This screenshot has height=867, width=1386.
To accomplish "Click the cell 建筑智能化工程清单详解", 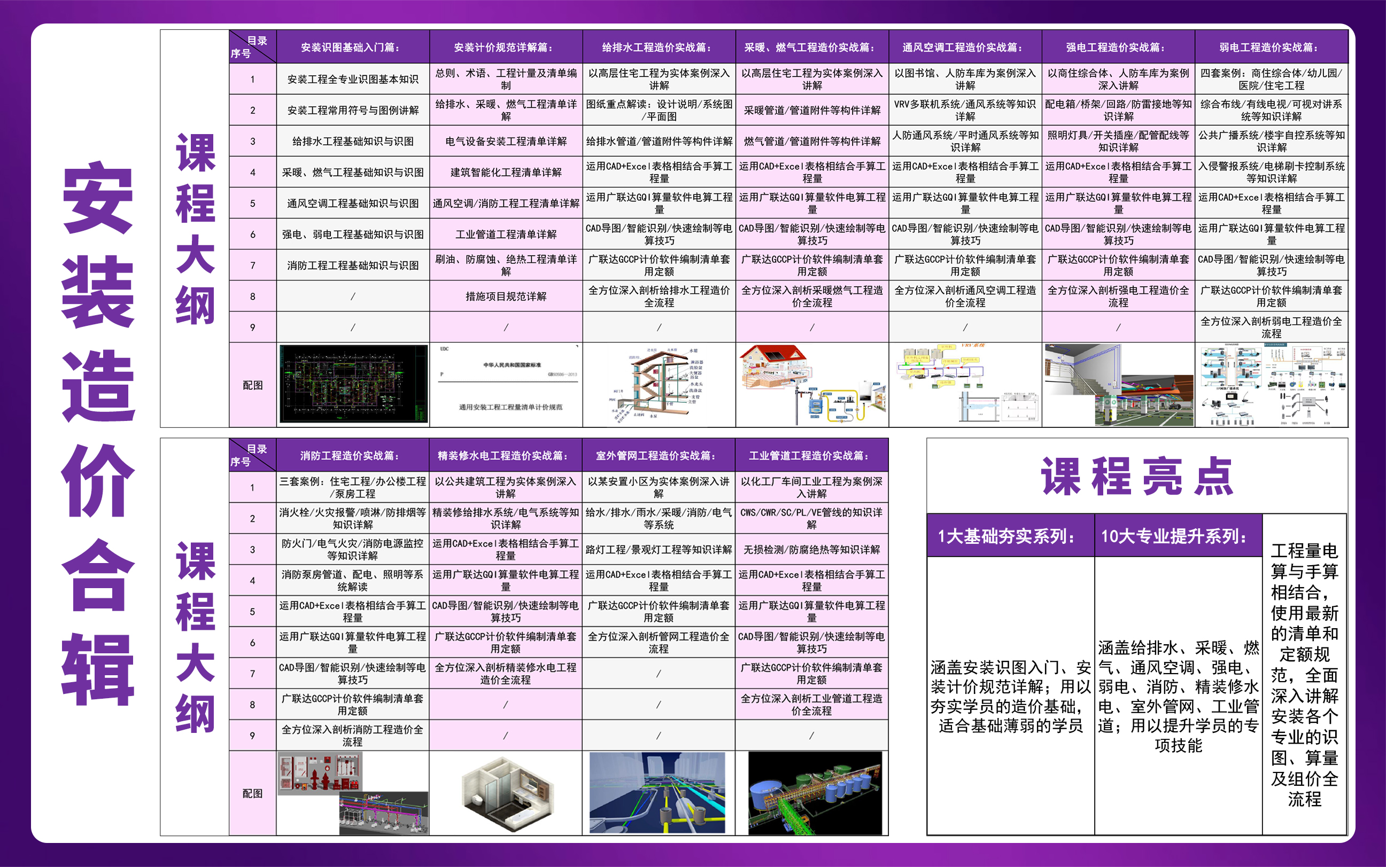I will point(507,172).
